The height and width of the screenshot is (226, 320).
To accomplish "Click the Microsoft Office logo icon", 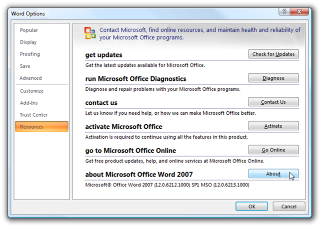I will click(90, 33).
